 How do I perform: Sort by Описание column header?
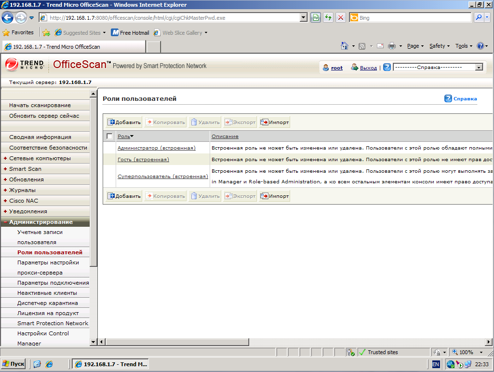[x=225, y=137]
